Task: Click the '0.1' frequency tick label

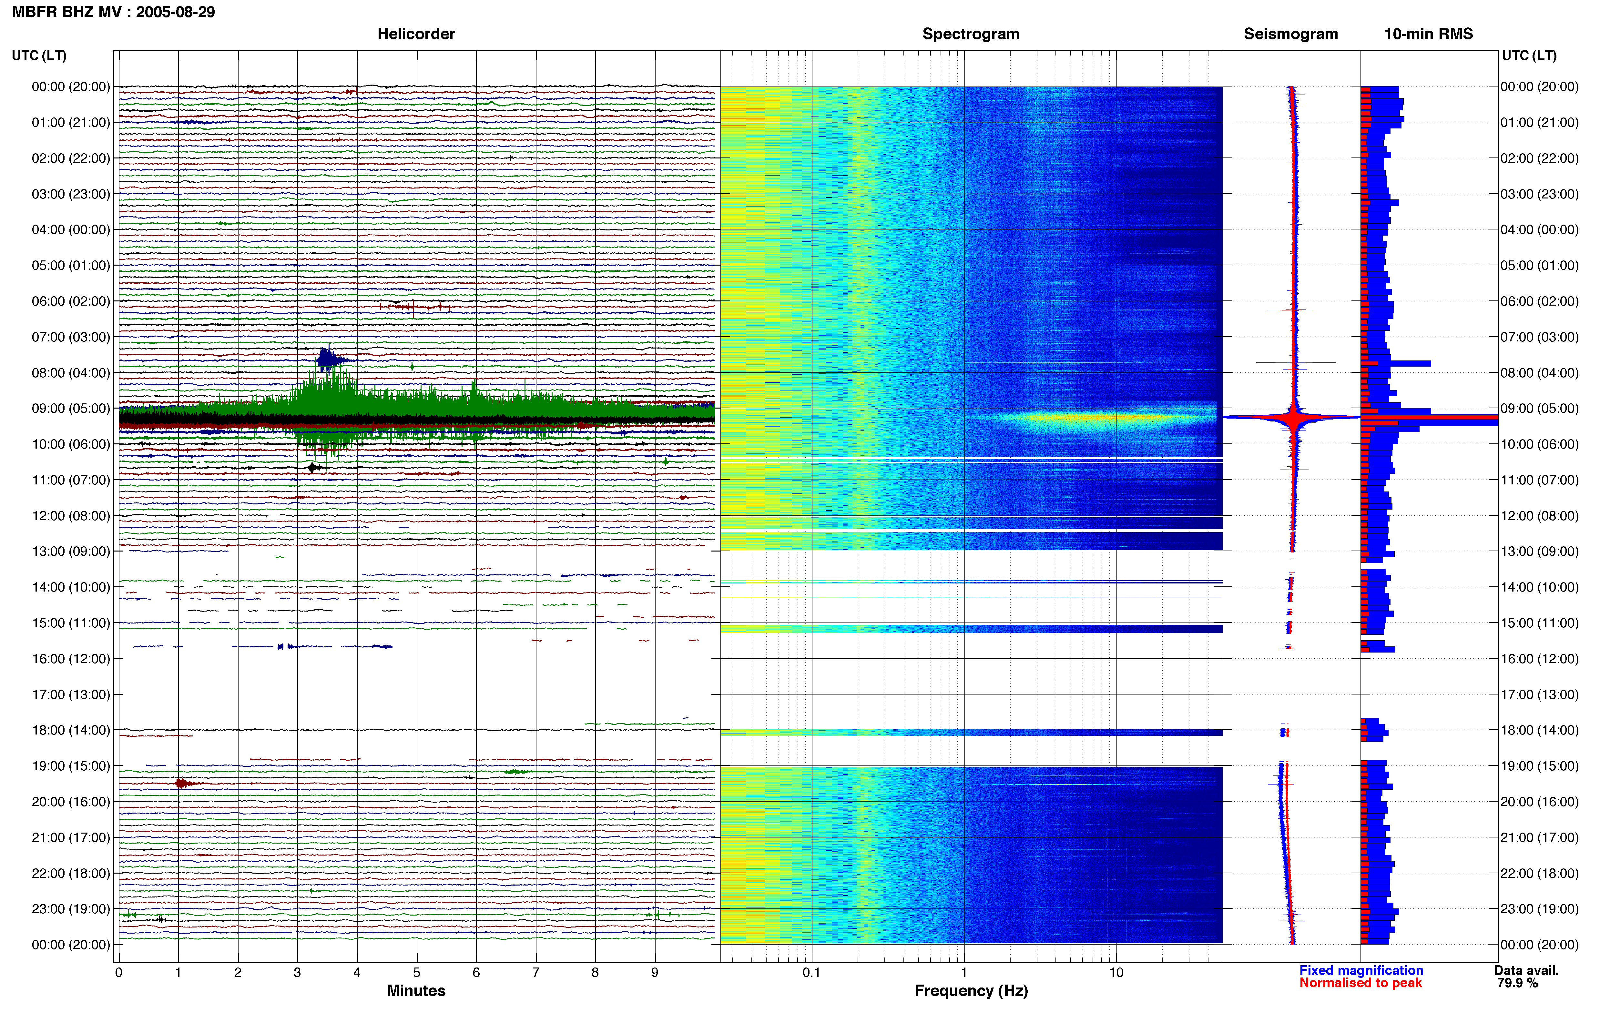Action: click(811, 972)
